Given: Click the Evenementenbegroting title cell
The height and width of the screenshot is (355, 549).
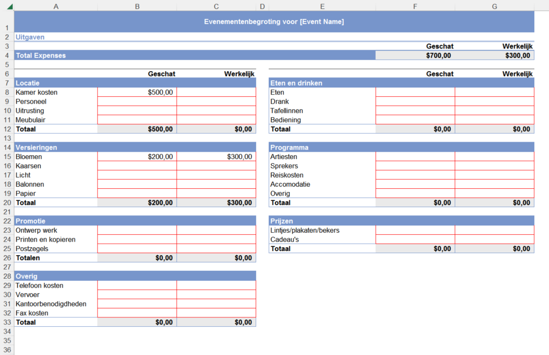Looking at the screenshot, I should click(x=274, y=22).
